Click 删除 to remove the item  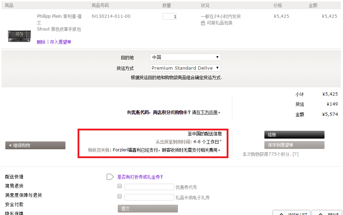click(x=41, y=42)
